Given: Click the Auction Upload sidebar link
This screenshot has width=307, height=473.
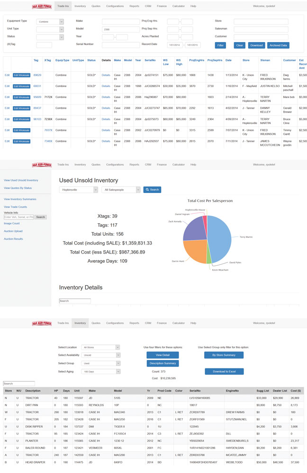Looking at the screenshot, I should [x=13, y=231].
